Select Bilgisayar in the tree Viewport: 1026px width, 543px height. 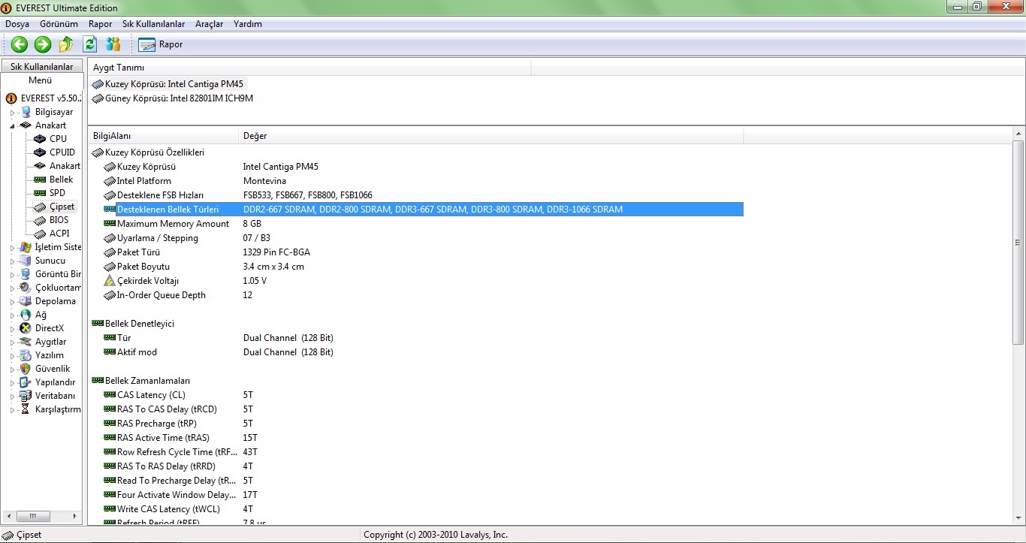pyautogui.click(x=54, y=112)
